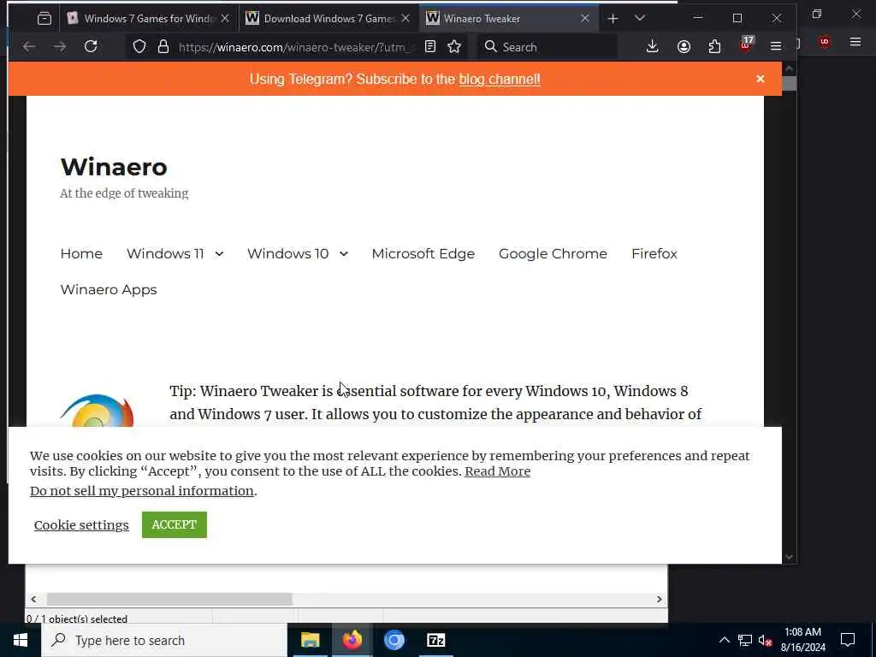Image resolution: width=876 pixels, height=657 pixels.
Task: Click right arrow of background horizontal scrollbar
Action: click(x=660, y=599)
